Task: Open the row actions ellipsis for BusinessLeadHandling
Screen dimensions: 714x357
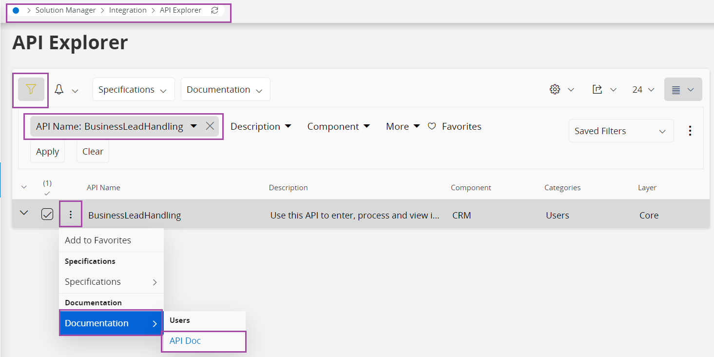Action: (71, 214)
